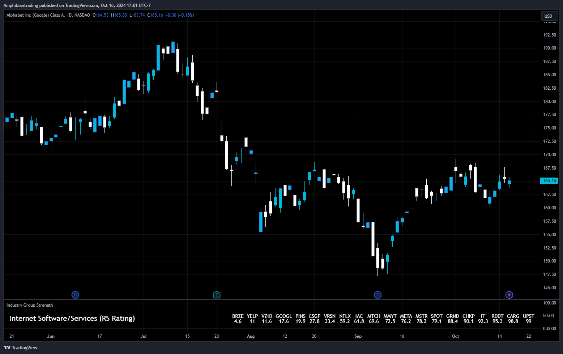563x354 pixels.
Task: Click the high value H165.80
Action: coord(119,15)
